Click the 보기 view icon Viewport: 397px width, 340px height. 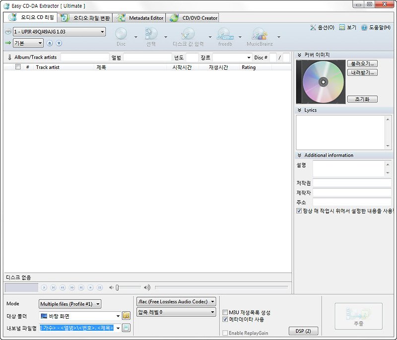347,26
